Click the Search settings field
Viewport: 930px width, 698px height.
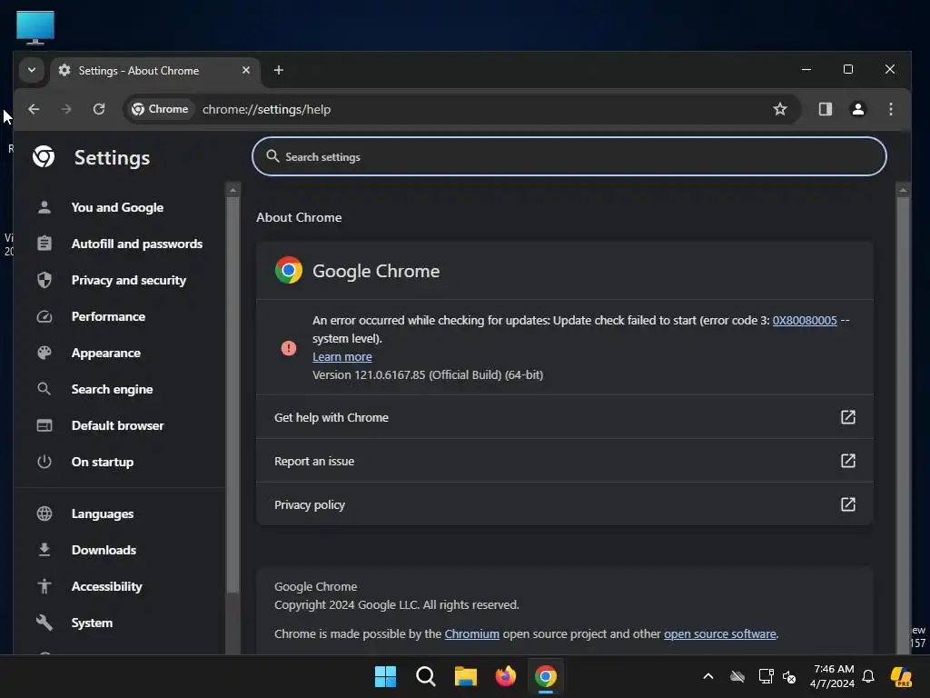coord(569,156)
